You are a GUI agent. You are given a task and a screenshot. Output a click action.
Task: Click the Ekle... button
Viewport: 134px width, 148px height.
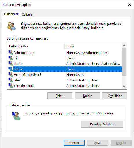[x=60, y=96]
